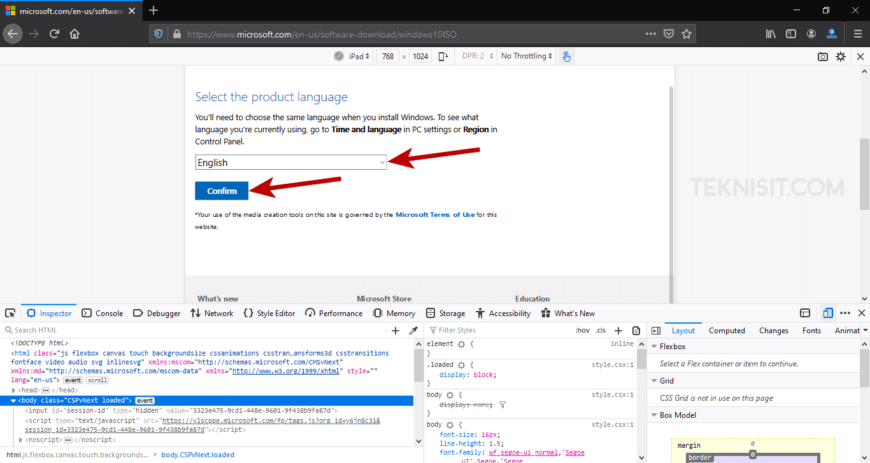
Task: Close the developer tools
Action: click(861, 313)
